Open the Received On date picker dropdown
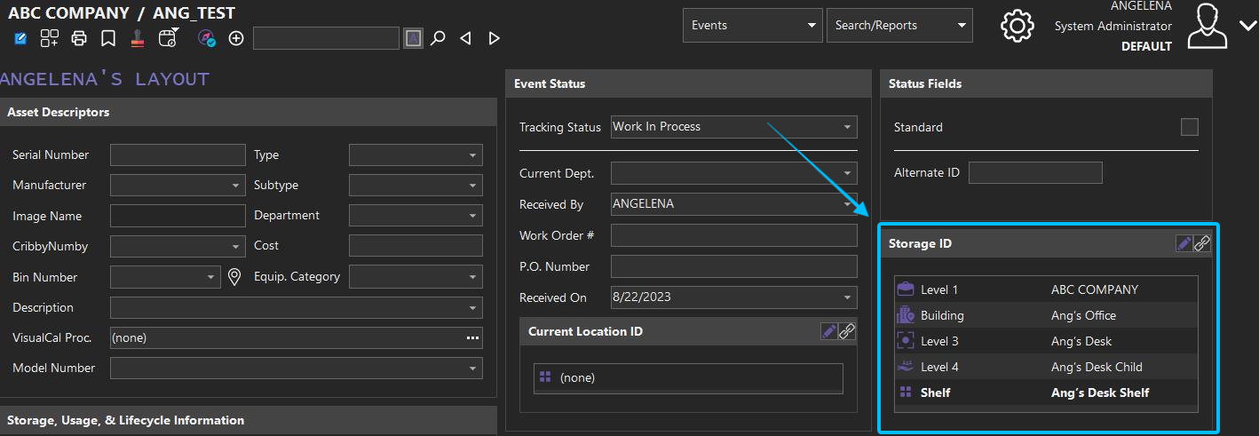1259x436 pixels. point(847,297)
